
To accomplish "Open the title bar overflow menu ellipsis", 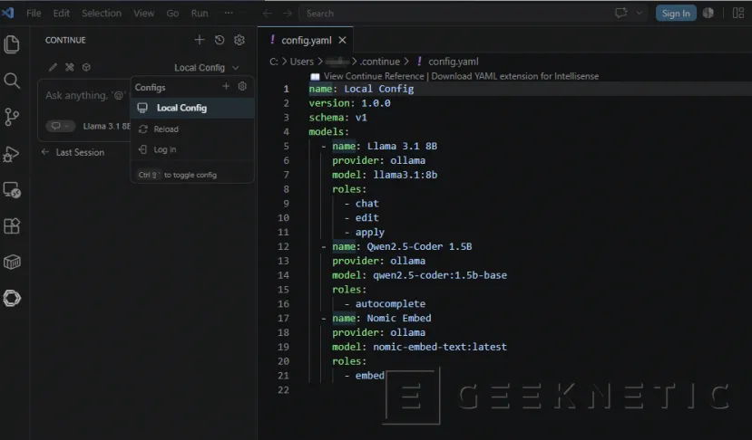I will tap(229, 13).
